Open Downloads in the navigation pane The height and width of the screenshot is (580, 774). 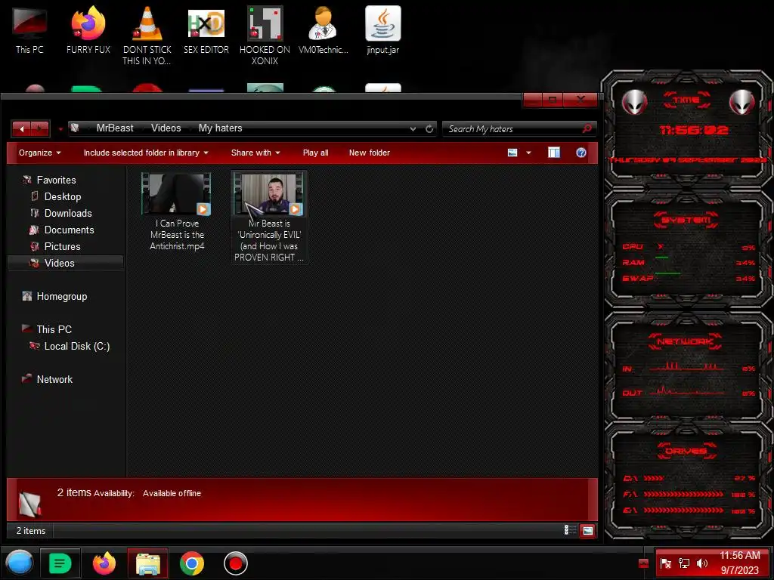click(x=68, y=213)
